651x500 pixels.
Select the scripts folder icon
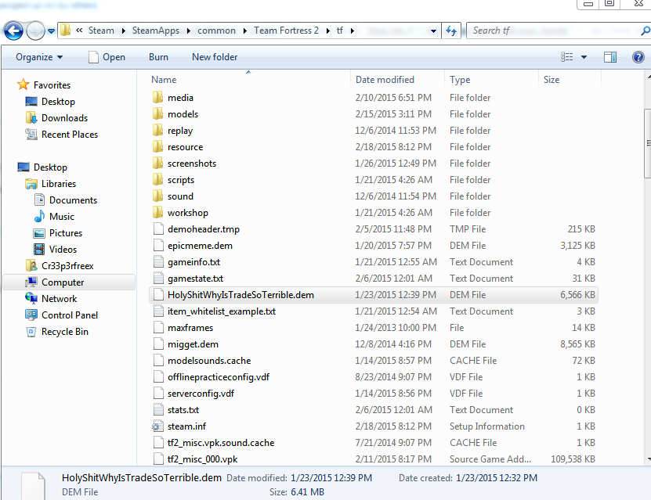[157, 180]
